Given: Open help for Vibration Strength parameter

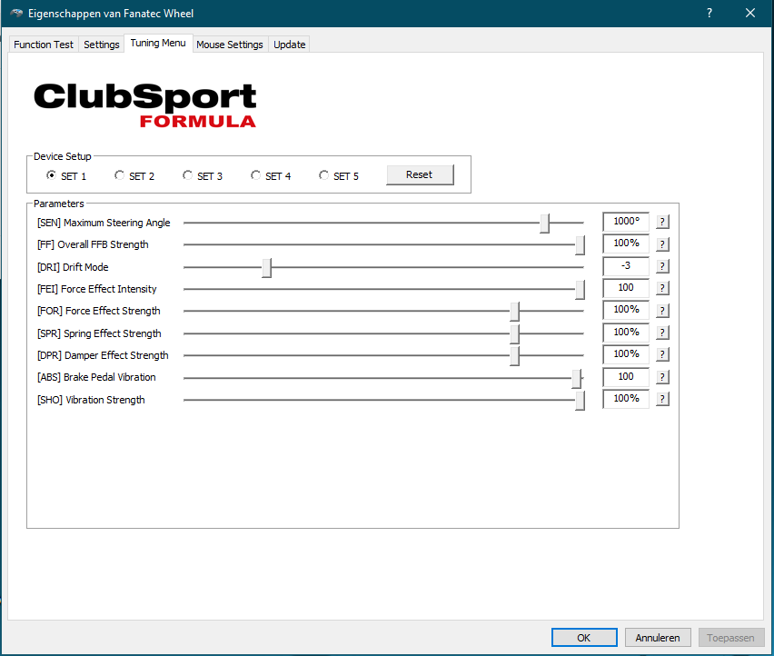Looking at the screenshot, I should click(x=662, y=399).
